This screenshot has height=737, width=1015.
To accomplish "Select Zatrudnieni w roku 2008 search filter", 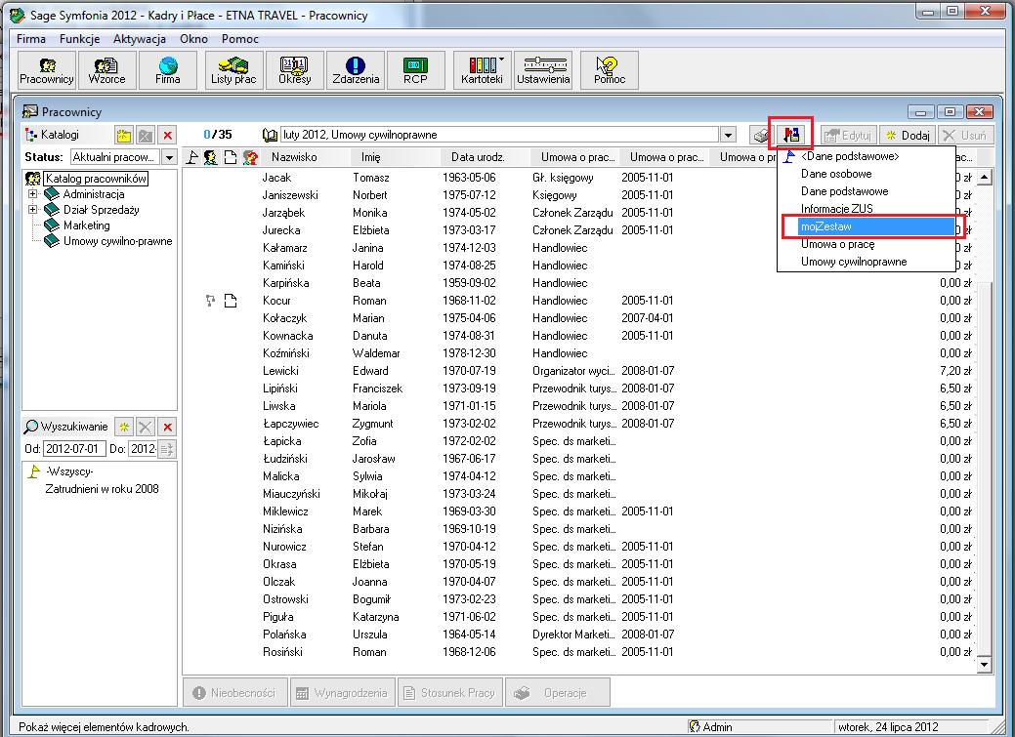I will [x=102, y=489].
